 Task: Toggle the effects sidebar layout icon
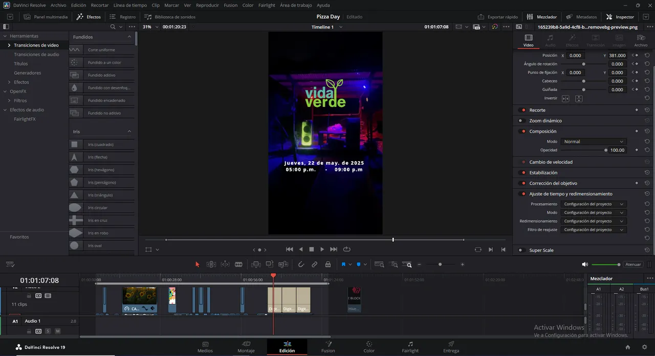(x=6, y=27)
